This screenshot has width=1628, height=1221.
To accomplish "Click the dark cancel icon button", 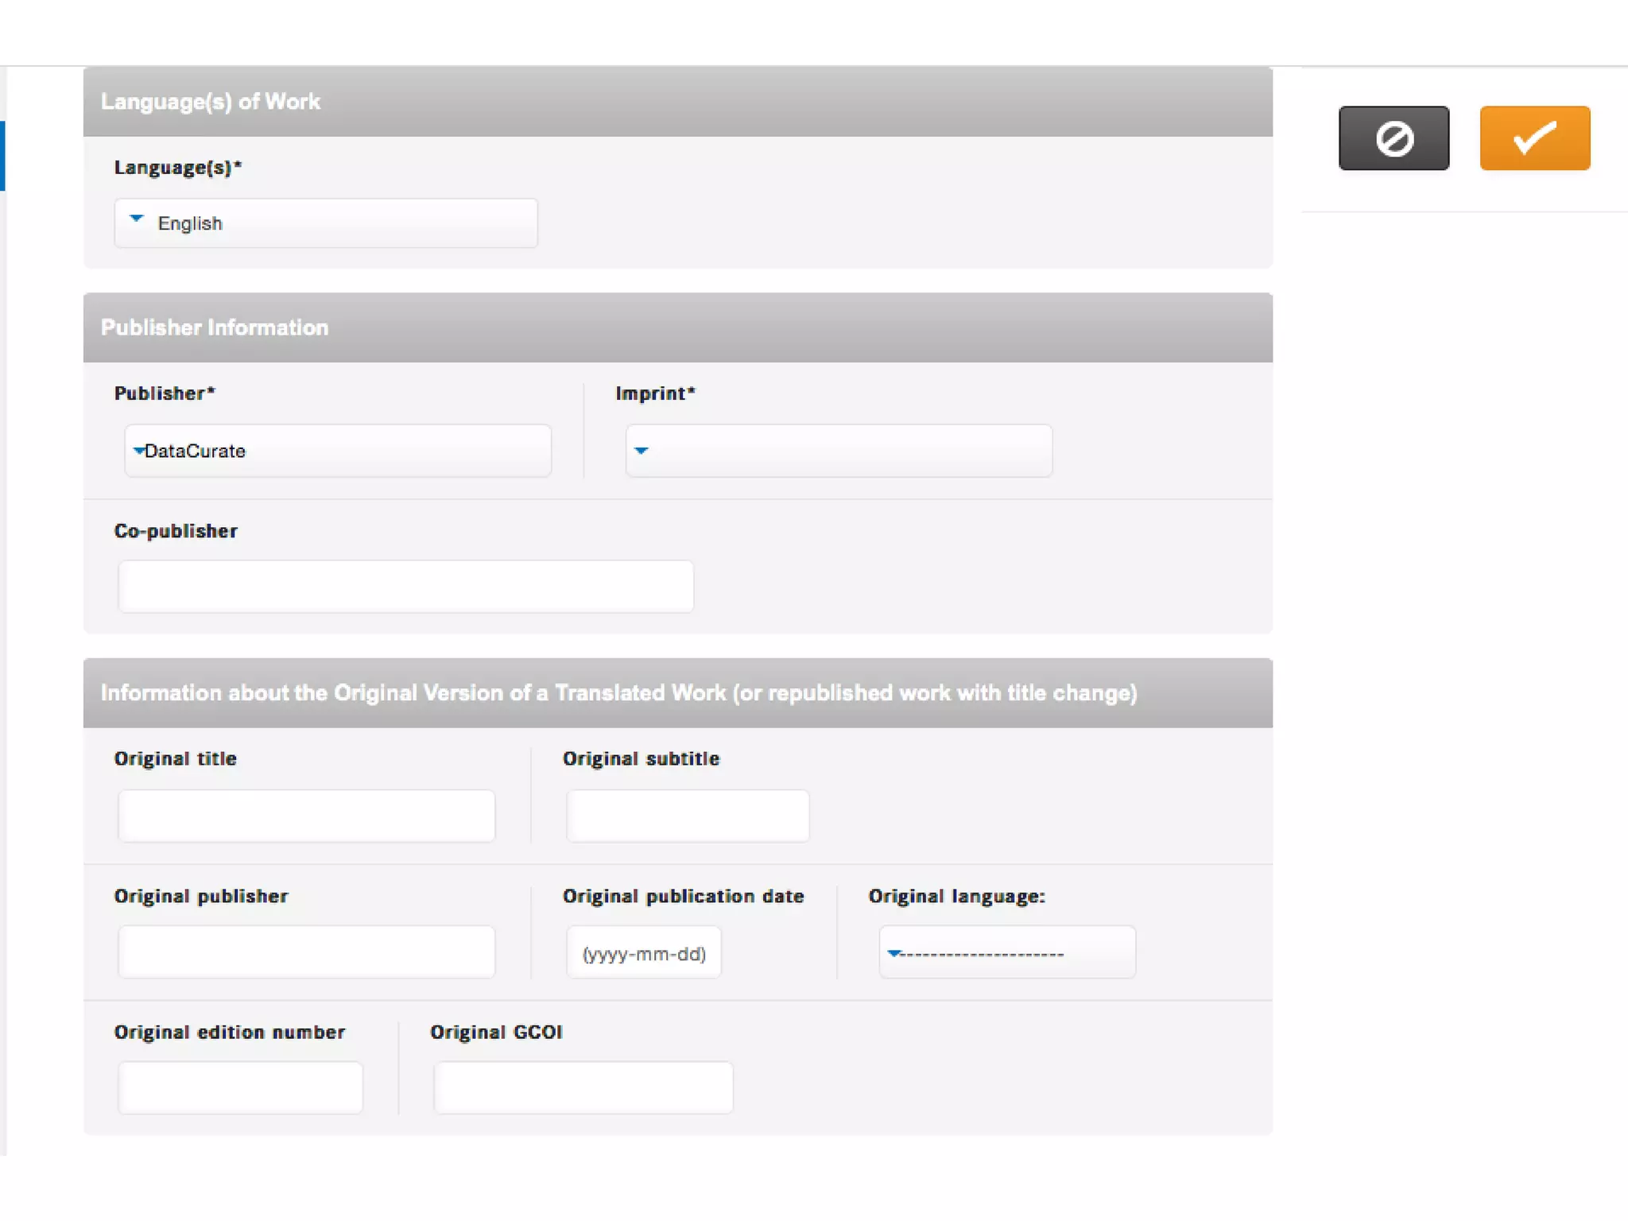I will coord(1393,138).
